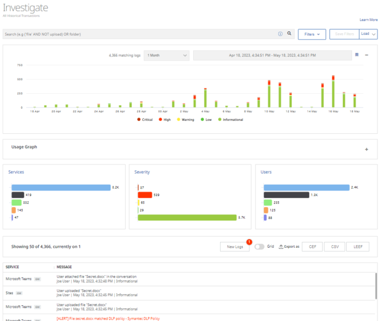Click the search magnifier icon
Screen dimensions: 380x321
[x=289, y=33]
